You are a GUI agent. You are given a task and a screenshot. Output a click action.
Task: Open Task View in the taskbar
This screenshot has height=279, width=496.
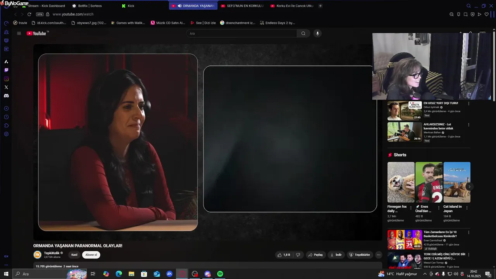(x=93, y=274)
